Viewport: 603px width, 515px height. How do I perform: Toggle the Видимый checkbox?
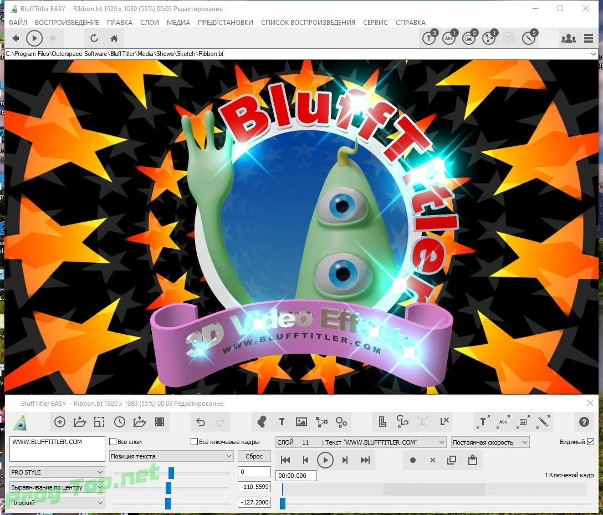click(x=591, y=441)
